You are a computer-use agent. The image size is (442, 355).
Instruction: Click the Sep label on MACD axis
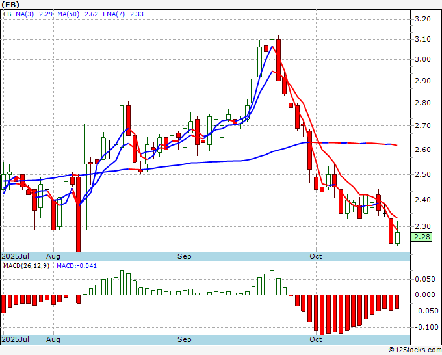point(185,339)
